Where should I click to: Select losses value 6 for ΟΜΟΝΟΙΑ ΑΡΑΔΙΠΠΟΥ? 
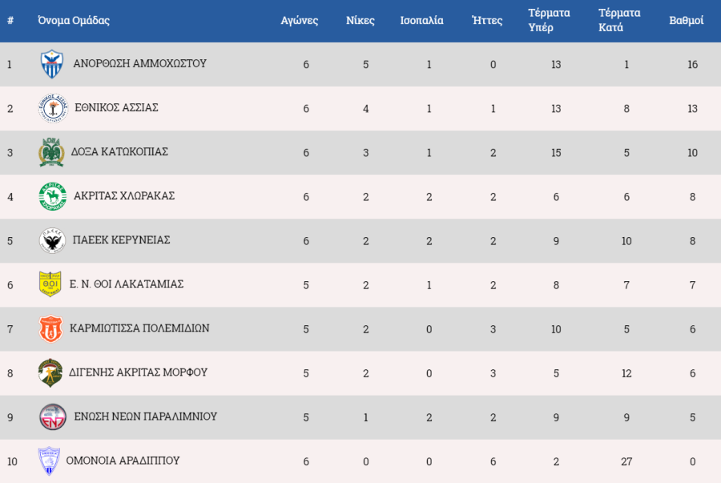(x=493, y=461)
